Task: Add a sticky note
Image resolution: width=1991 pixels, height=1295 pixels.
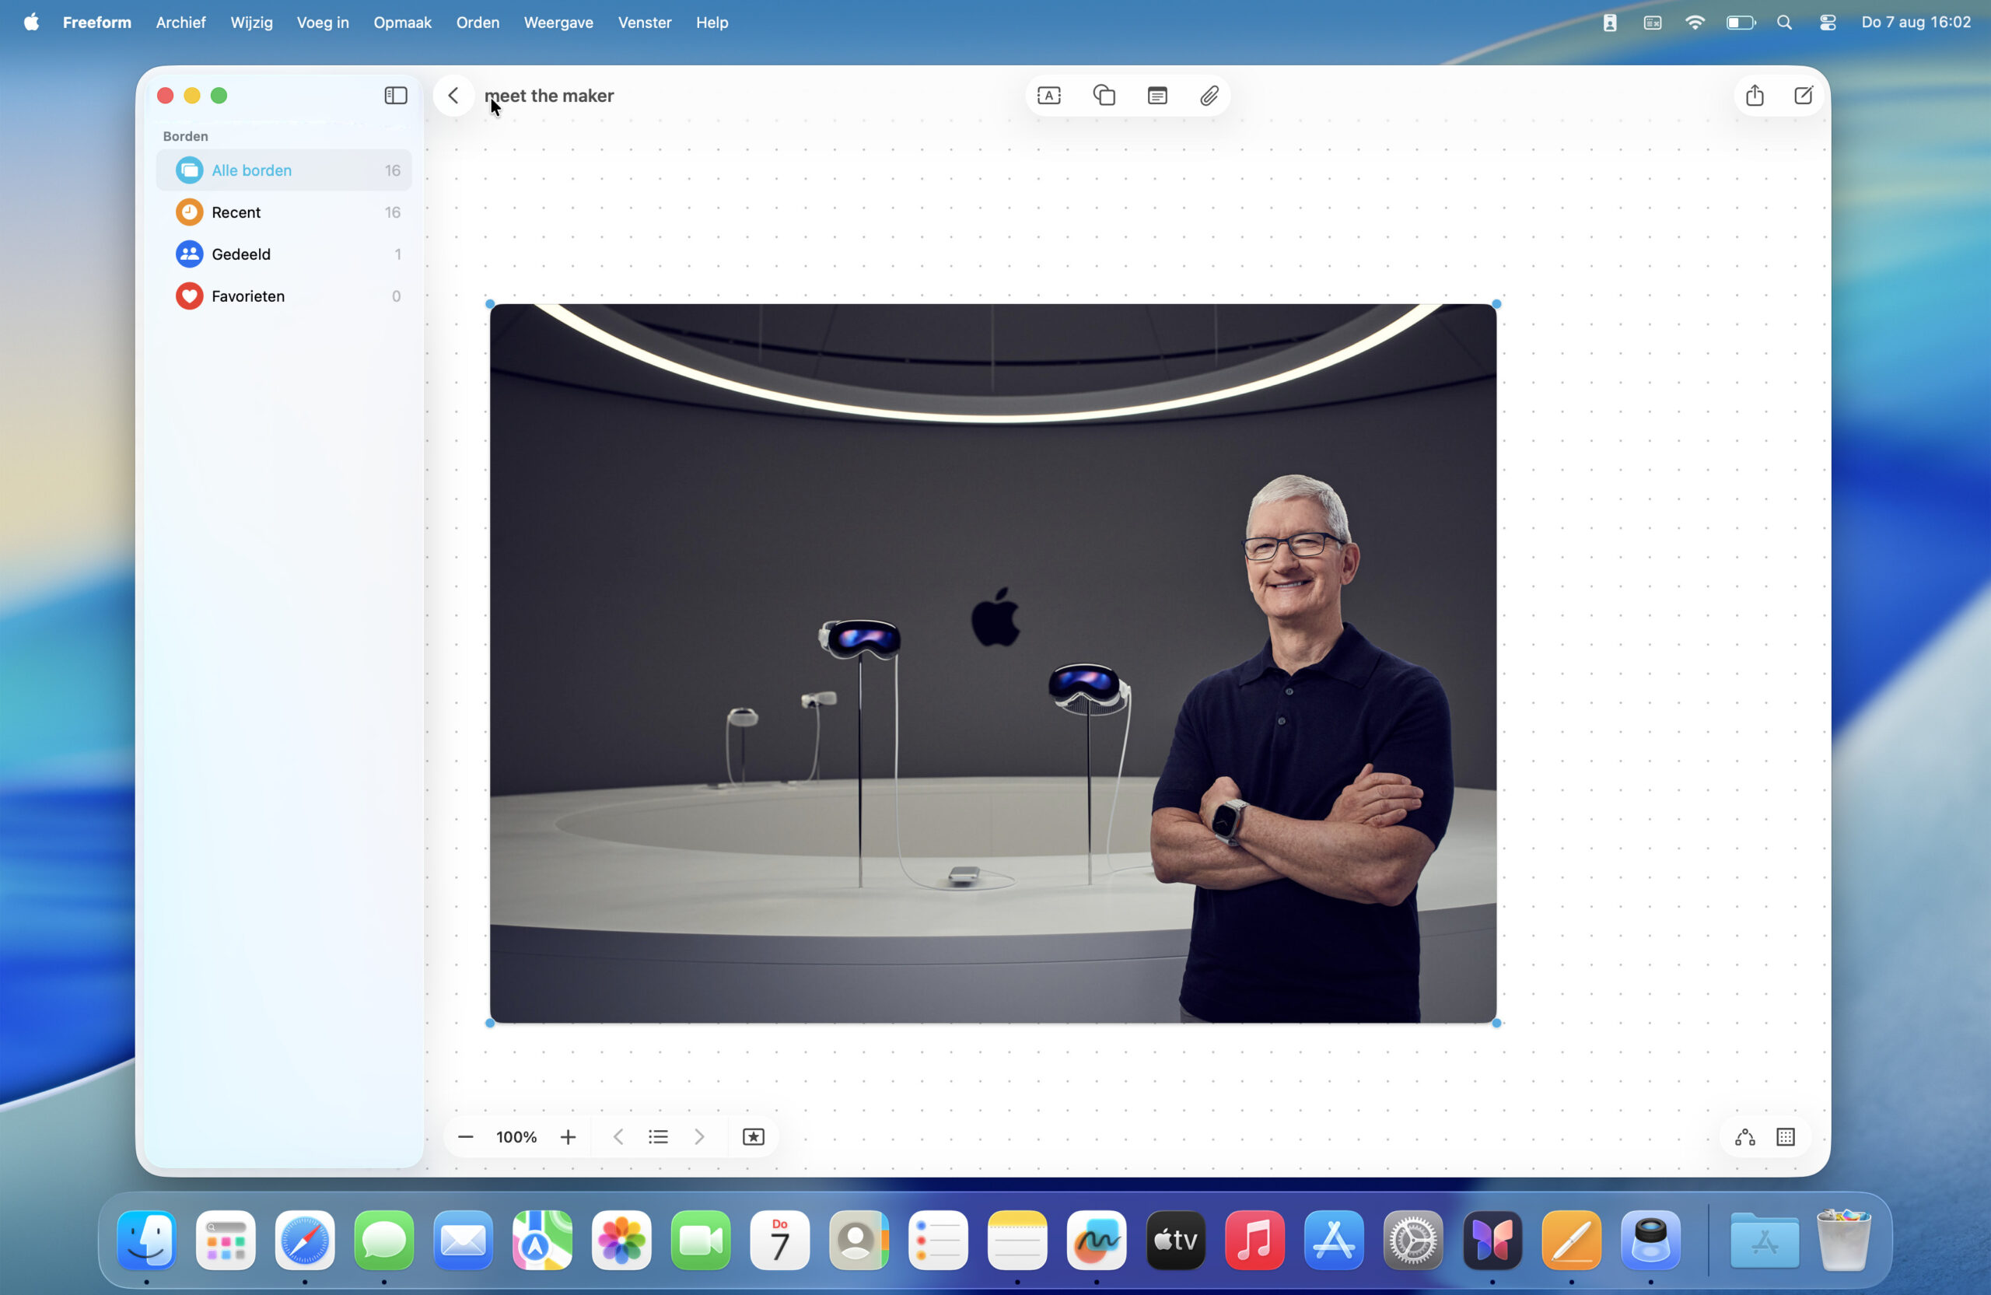Action: [x=1157, y=96]
